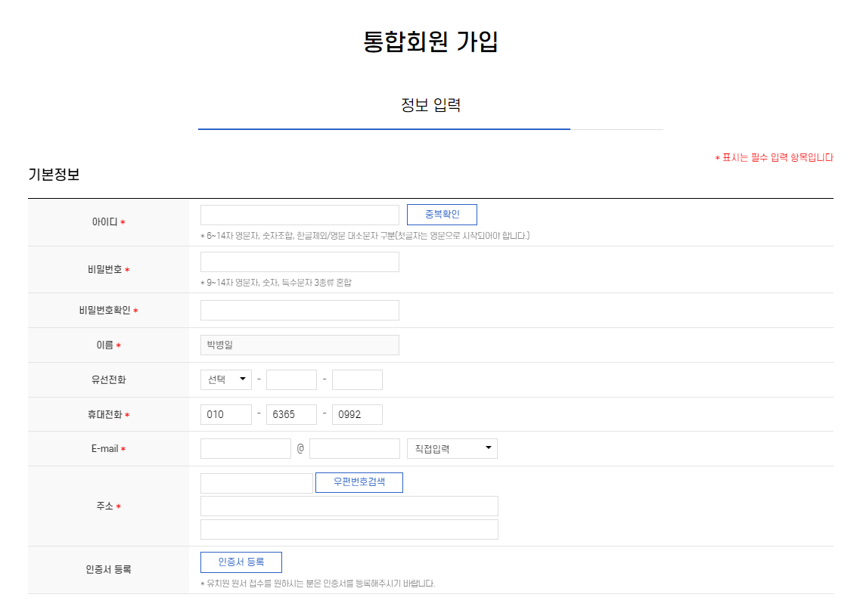Click the email ID field before the @ symbol
This screenshot has width=857, height=610.
pyautogui.click(x=245, y=447)
